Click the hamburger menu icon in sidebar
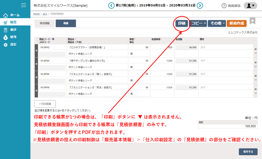 (x=24, y=5)
